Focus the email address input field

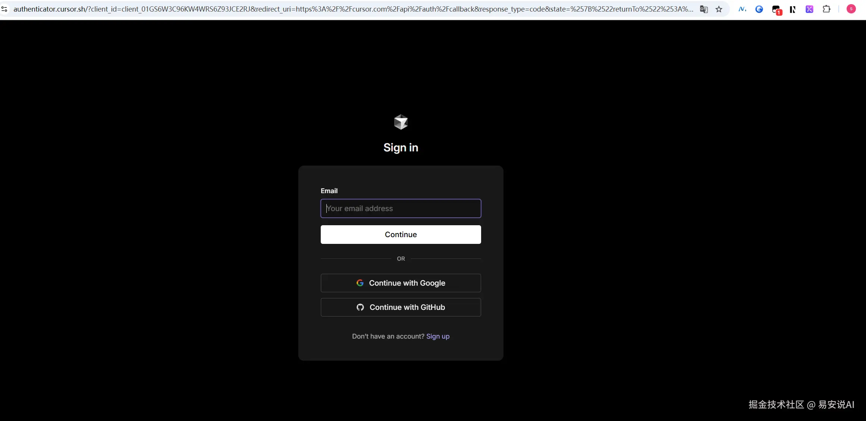tap(401, 208)
